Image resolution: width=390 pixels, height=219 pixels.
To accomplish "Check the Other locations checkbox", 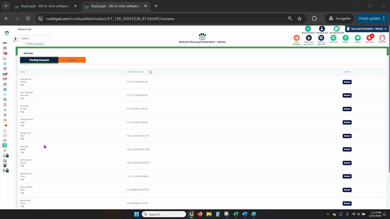I will [x=26, y=44].
